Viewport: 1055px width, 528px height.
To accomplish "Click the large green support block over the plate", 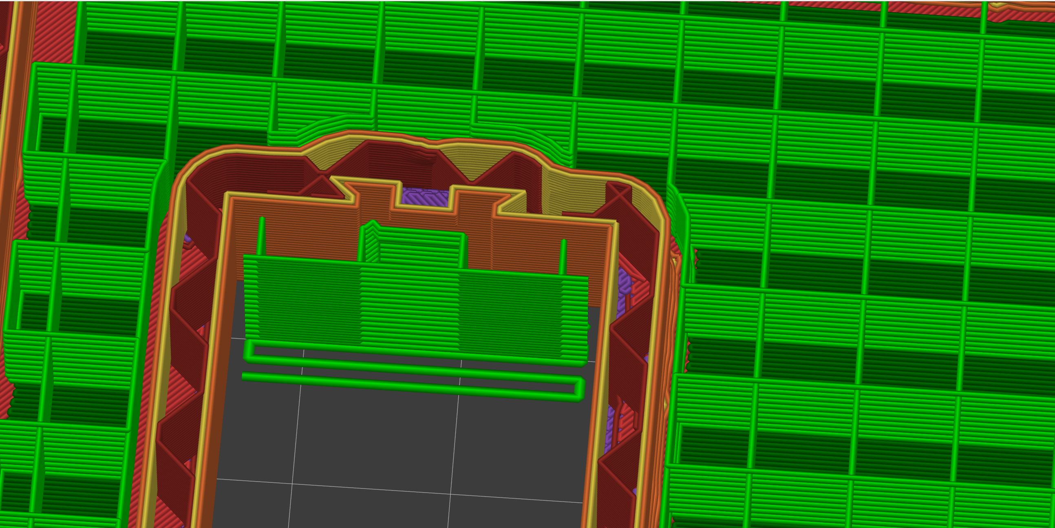I will (x=414, y=307).
